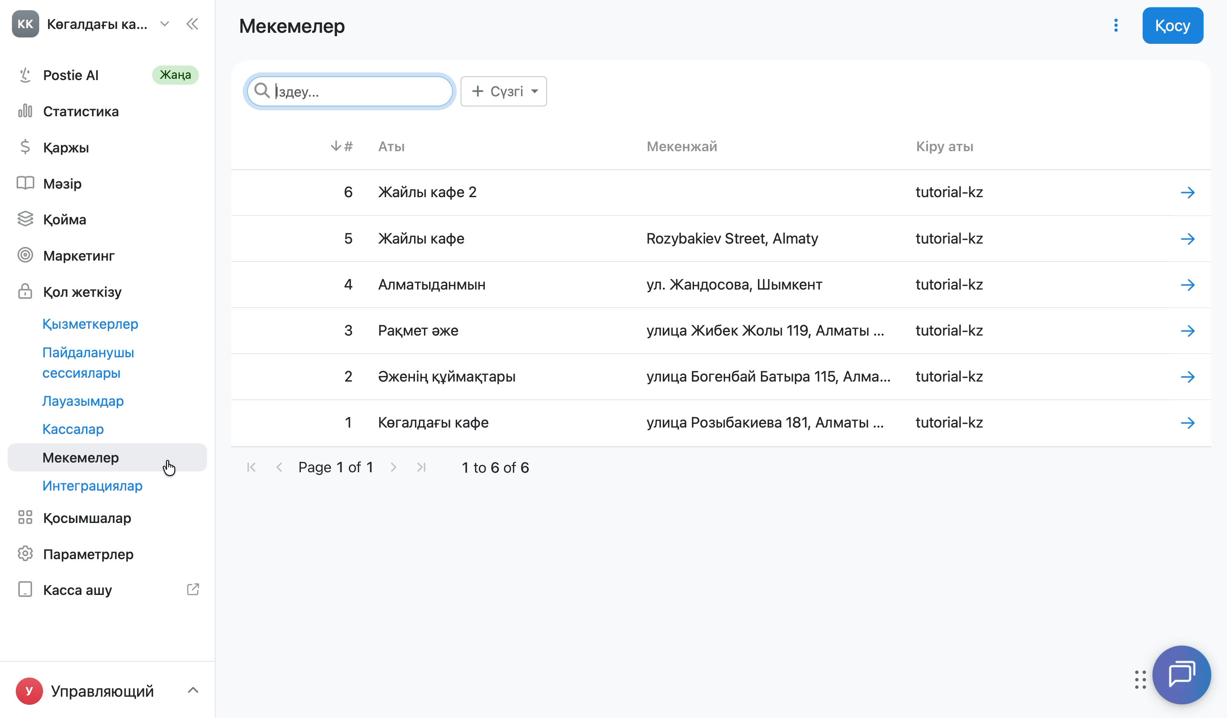Open the Қызметкерлер link
Image resolution: width=1227 pixels, height=718 pixels.
coord(90,324)
